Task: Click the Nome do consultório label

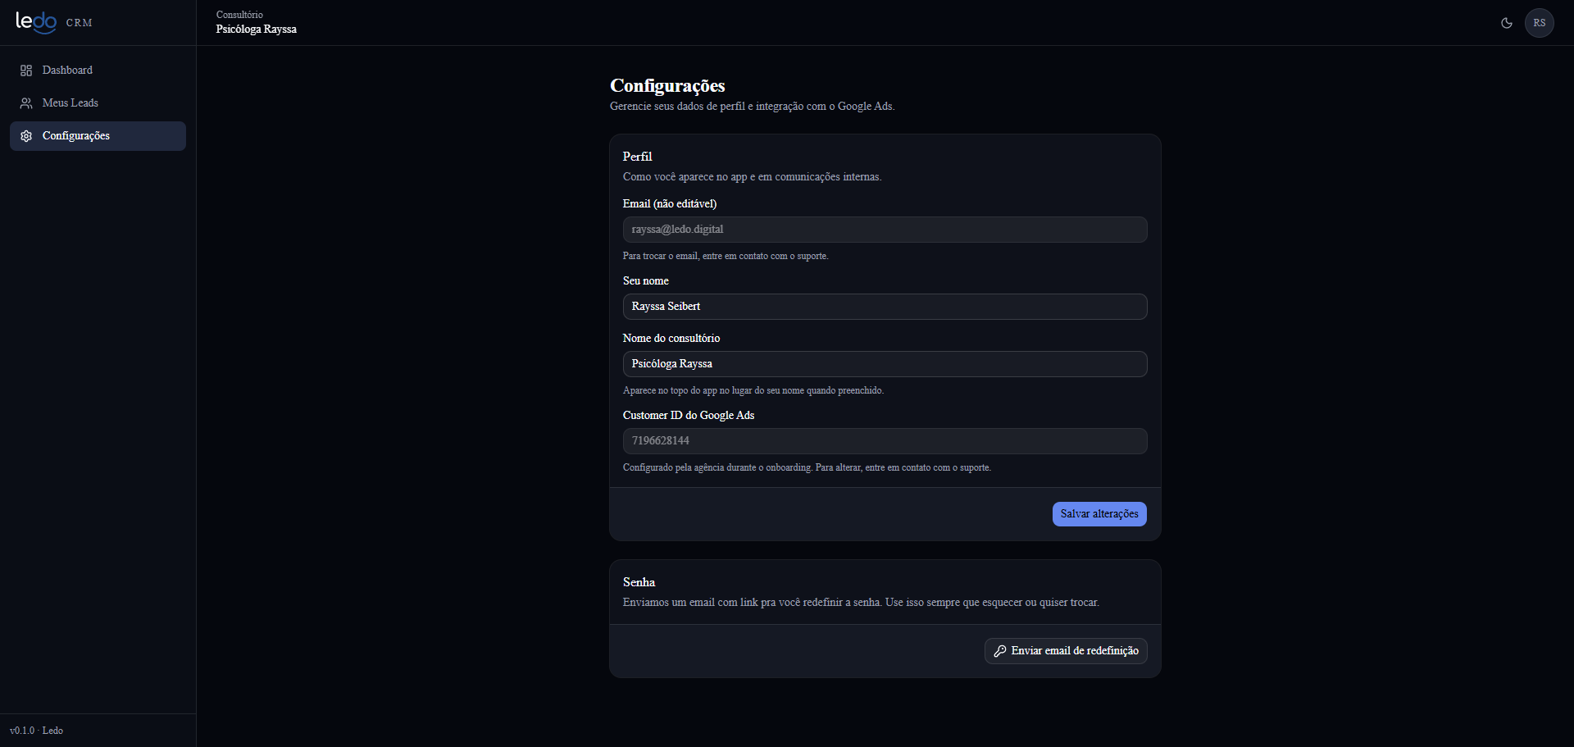Action: [x=671, y=339]
